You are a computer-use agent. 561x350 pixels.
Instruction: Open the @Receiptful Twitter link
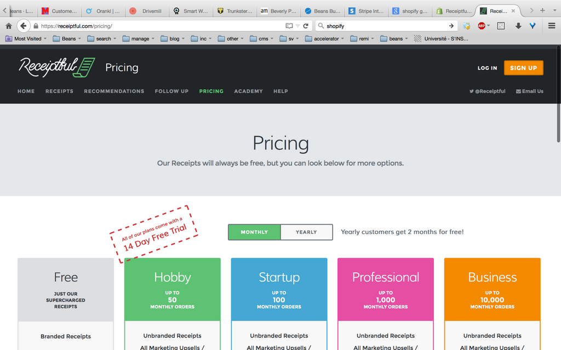pos(487,91)
